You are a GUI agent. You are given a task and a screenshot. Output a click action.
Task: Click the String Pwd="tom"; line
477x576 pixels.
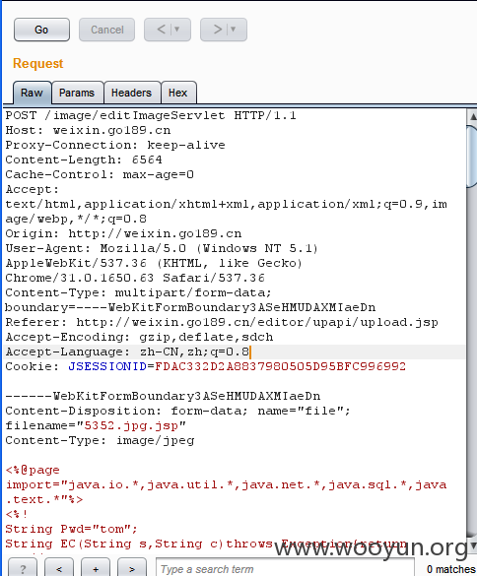pos(71,529)
